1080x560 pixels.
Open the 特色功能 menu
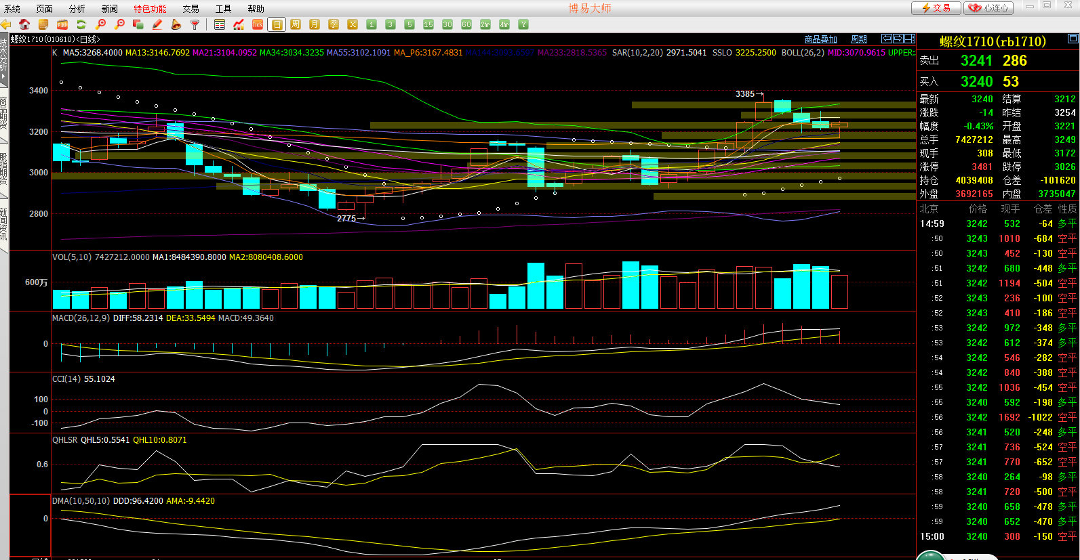[x=150, y=9]
